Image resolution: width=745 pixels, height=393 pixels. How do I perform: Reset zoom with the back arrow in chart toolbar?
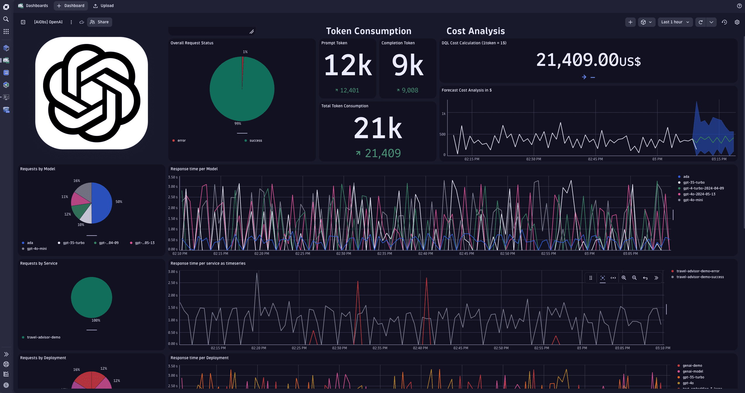(x=645, y=278)
